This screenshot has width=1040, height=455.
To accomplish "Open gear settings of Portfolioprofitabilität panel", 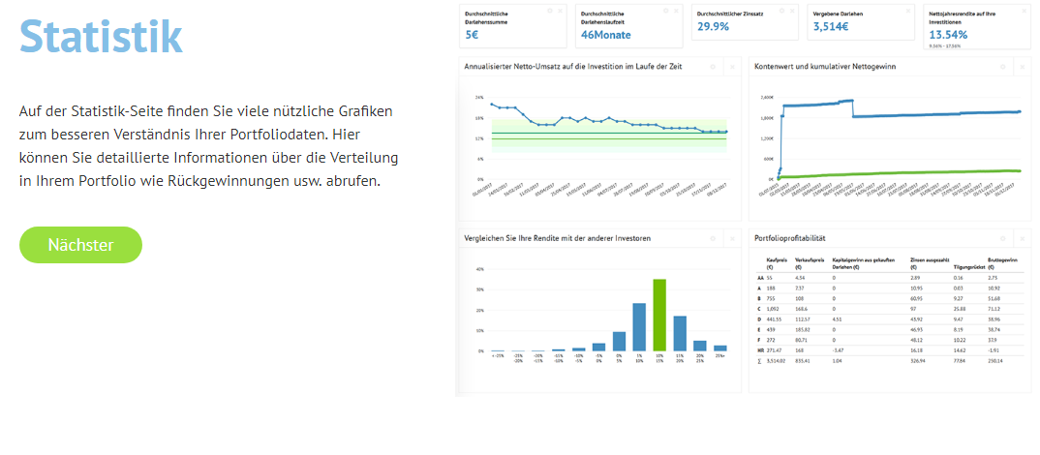I will (x=1003, y=238).
